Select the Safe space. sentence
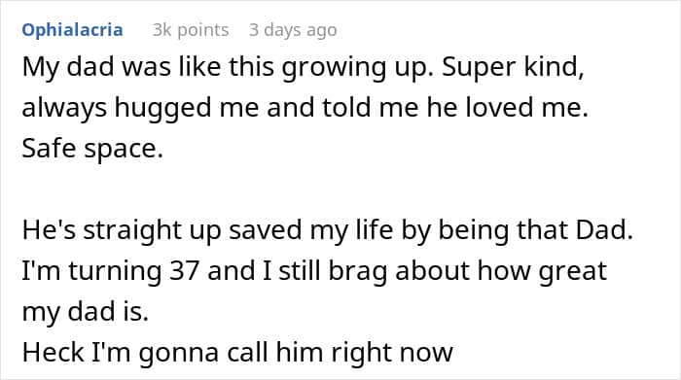The width and height of the screenshot is (681, 380). 92,149
